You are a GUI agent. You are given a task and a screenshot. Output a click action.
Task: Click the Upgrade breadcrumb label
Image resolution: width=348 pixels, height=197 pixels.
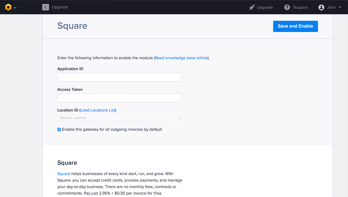[60, 7]
